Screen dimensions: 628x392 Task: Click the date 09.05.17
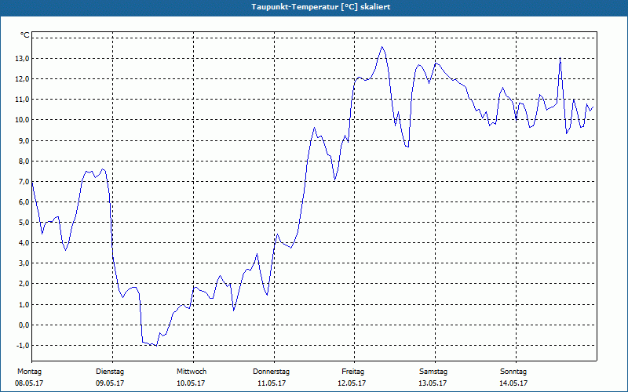tap(110, 383)
